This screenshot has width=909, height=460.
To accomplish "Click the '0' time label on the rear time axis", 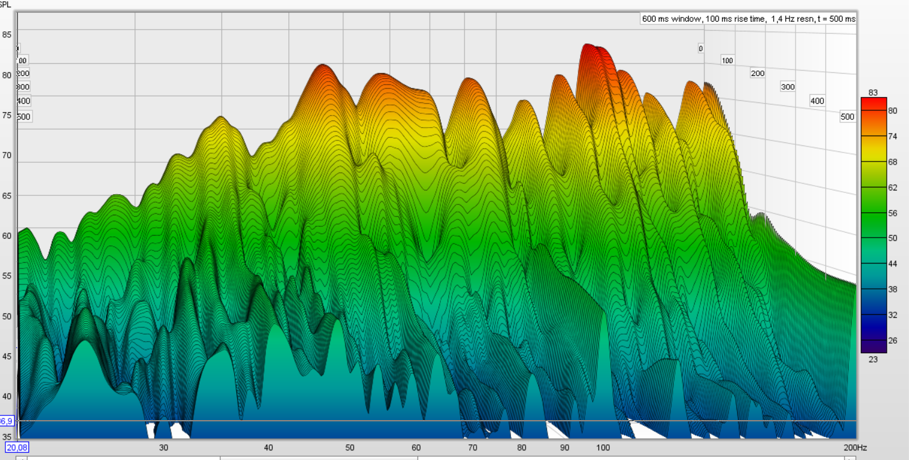I will (x=701, y=48).
